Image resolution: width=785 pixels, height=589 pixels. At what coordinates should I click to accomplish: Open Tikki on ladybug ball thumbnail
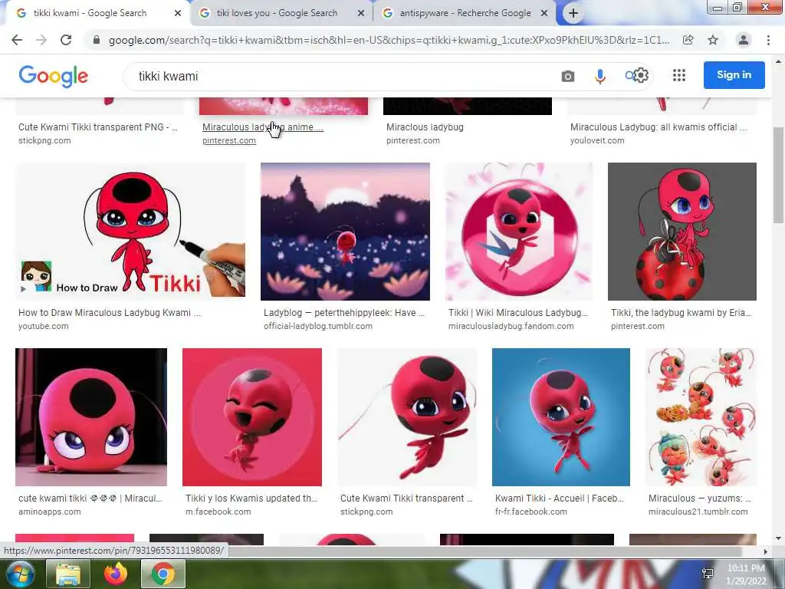682,232
